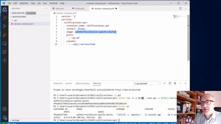The image size is (221, 124).
Task: Click 'docker ps' command in terminal
Action: (124, 106)
